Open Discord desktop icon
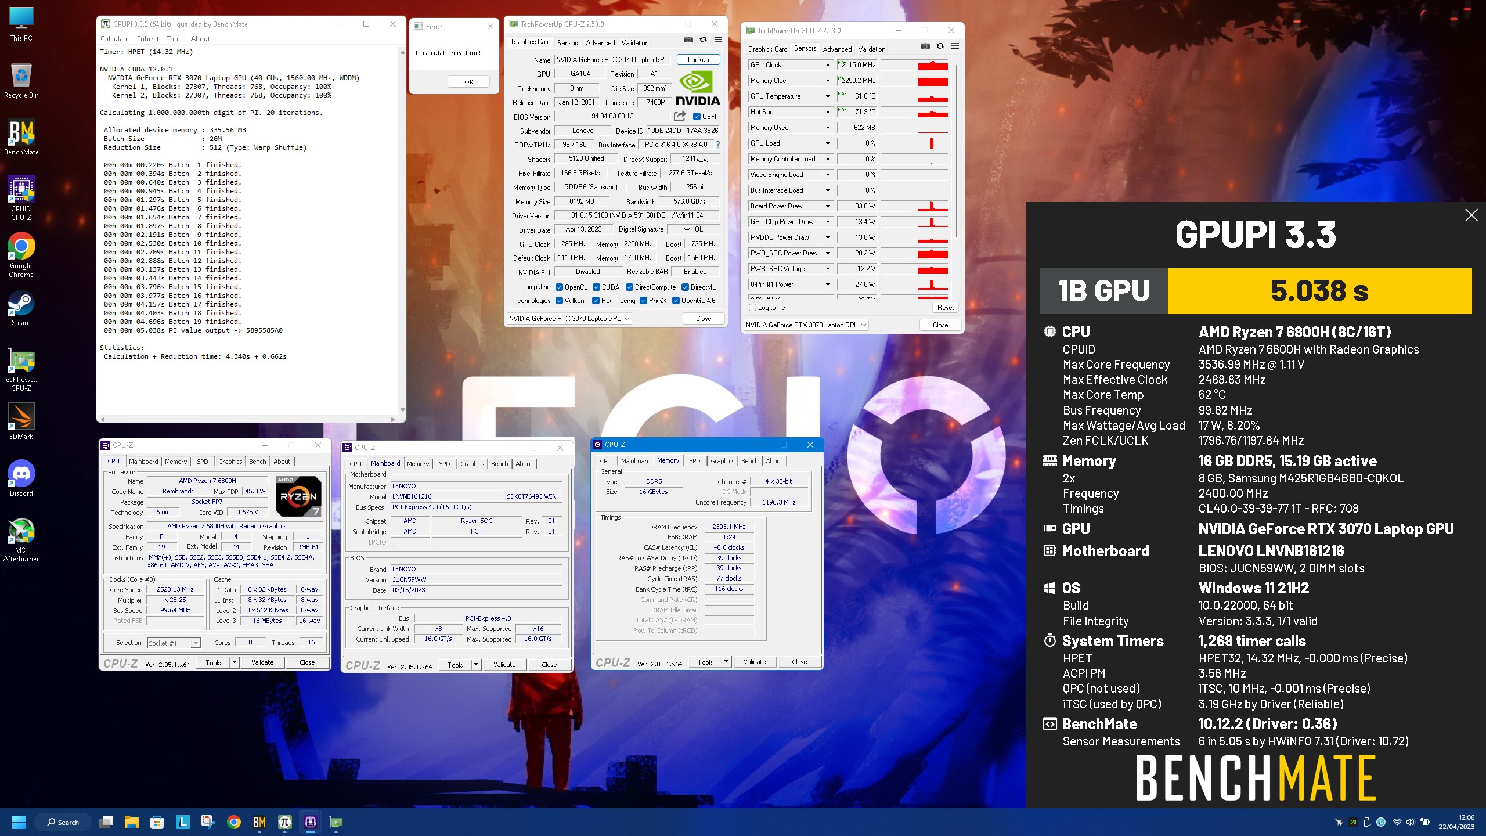The image size is (1486, 836). coord(21,478)
